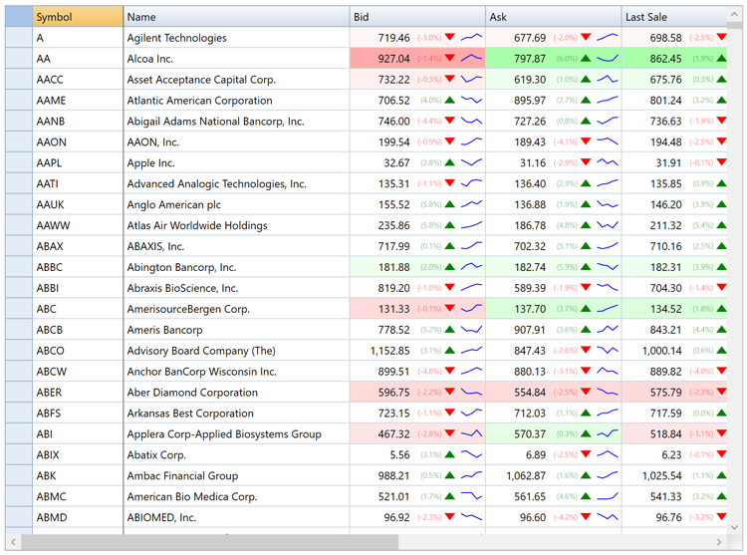Click the horizontal scrollbar thumb
Screen dimensions: 747x555
pos(209,542)
